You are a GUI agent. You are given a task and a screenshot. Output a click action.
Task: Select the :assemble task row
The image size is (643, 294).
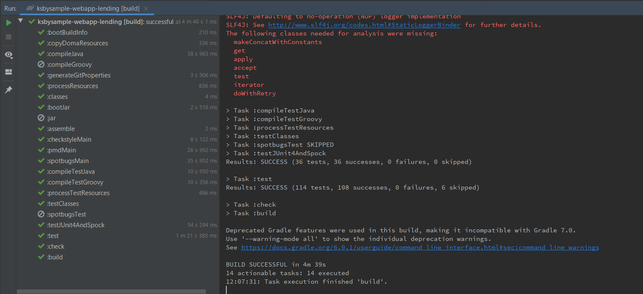click(118, 129)
